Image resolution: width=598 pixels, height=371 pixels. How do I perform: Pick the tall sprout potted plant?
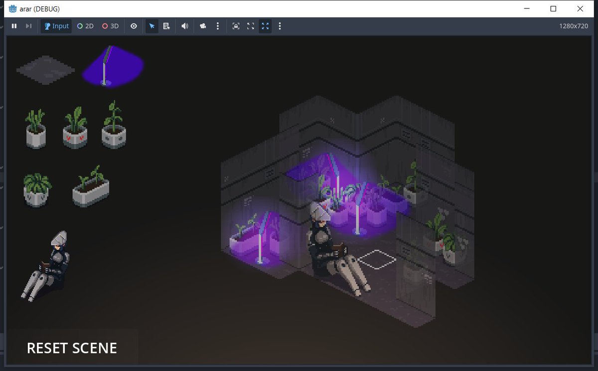pyautogui.click(x=114, y=125)
